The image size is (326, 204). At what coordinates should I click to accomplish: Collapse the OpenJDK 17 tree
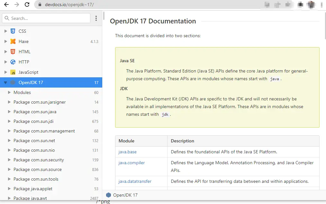pos(5,83)
